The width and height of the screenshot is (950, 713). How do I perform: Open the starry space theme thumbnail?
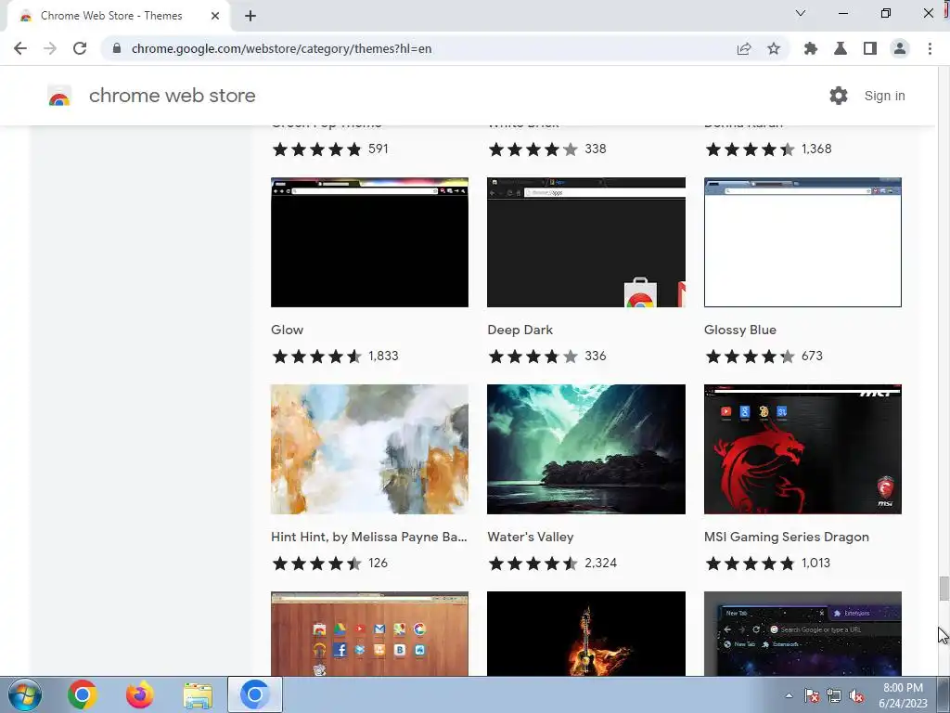pyautogui.click(x=802, y=633)
